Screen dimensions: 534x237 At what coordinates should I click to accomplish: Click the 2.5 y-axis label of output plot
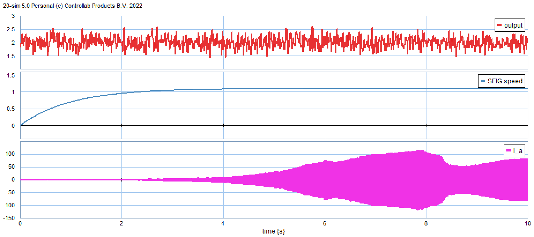pos(11,29)
